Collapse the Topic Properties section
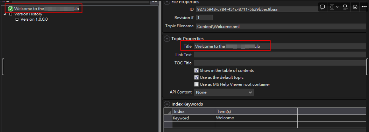Image resolution: width=369 pixels, height=132 pixels. [x=167, y=39]
